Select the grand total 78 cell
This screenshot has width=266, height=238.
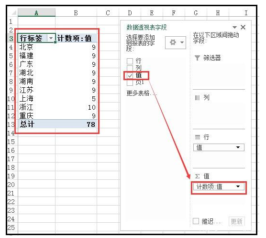point(76,124)
